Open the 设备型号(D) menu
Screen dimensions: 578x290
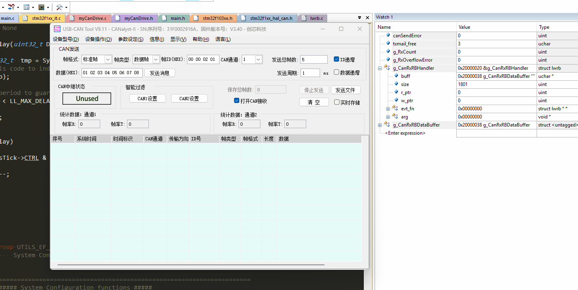click(x=66, y=39)
